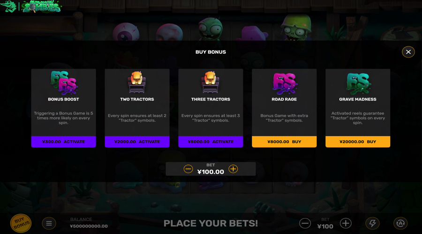Click the Three Tractors tractor icon

coord(211,82)
